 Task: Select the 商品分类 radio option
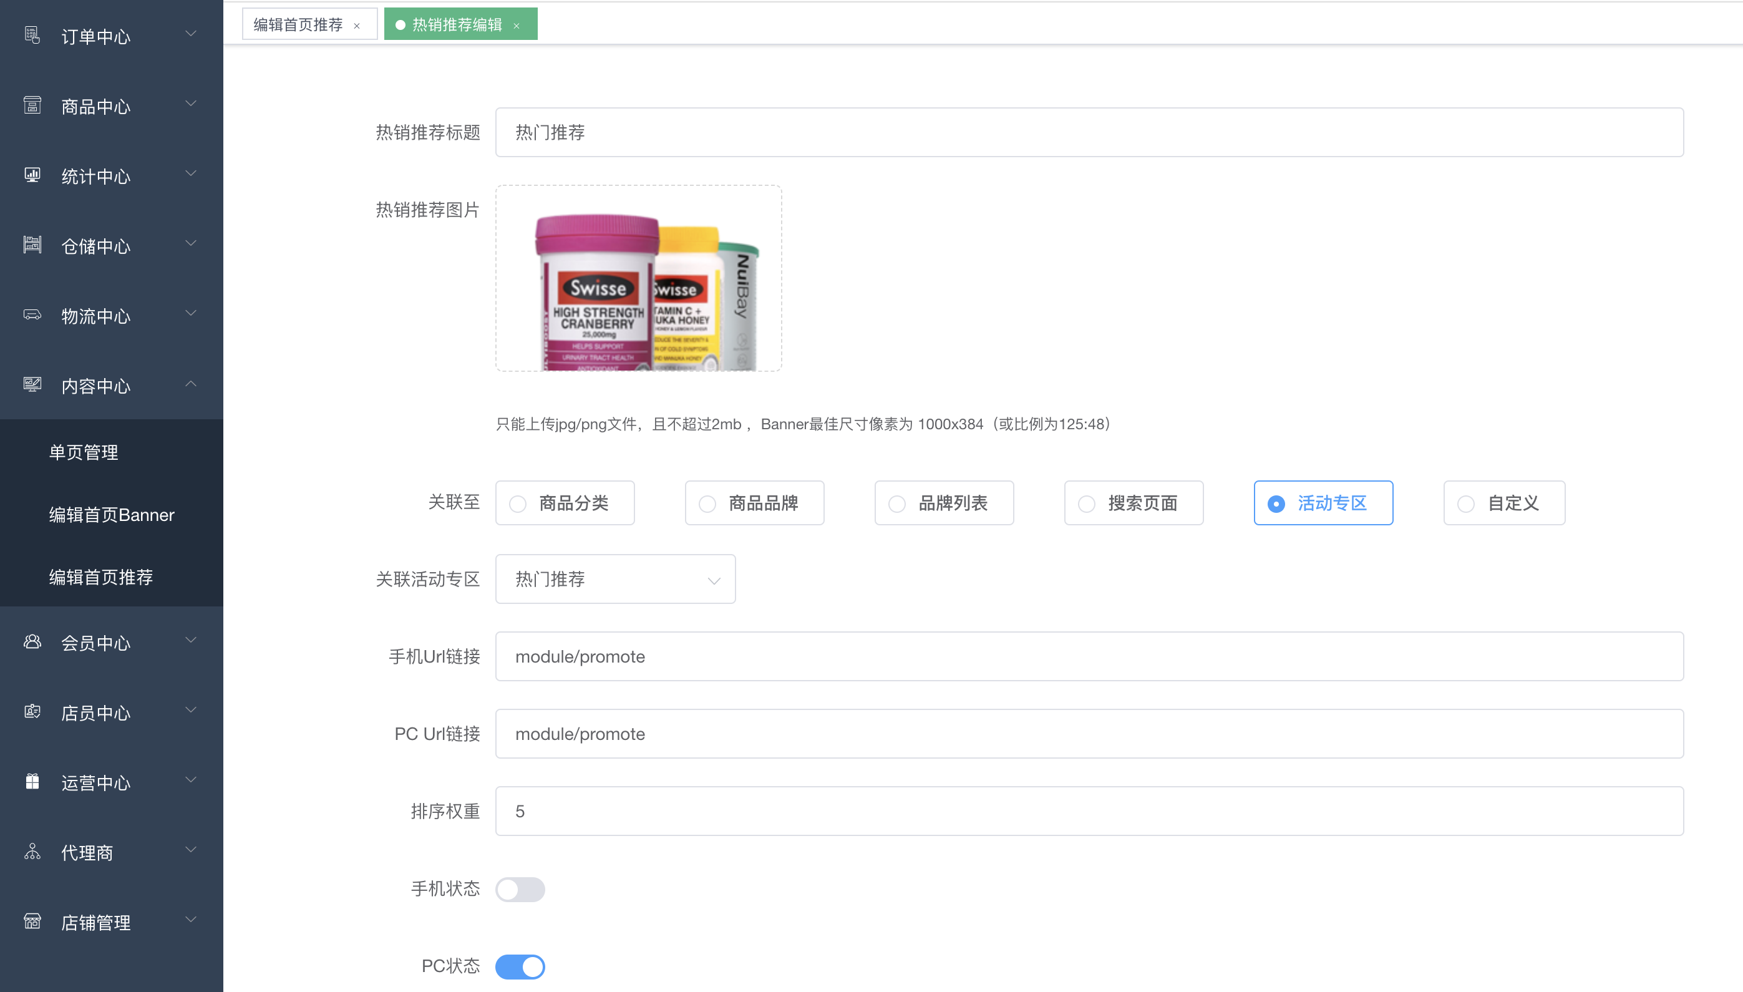pos(518,503)
